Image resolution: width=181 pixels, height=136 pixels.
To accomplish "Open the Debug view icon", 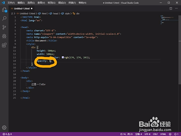I will point(4,36).
